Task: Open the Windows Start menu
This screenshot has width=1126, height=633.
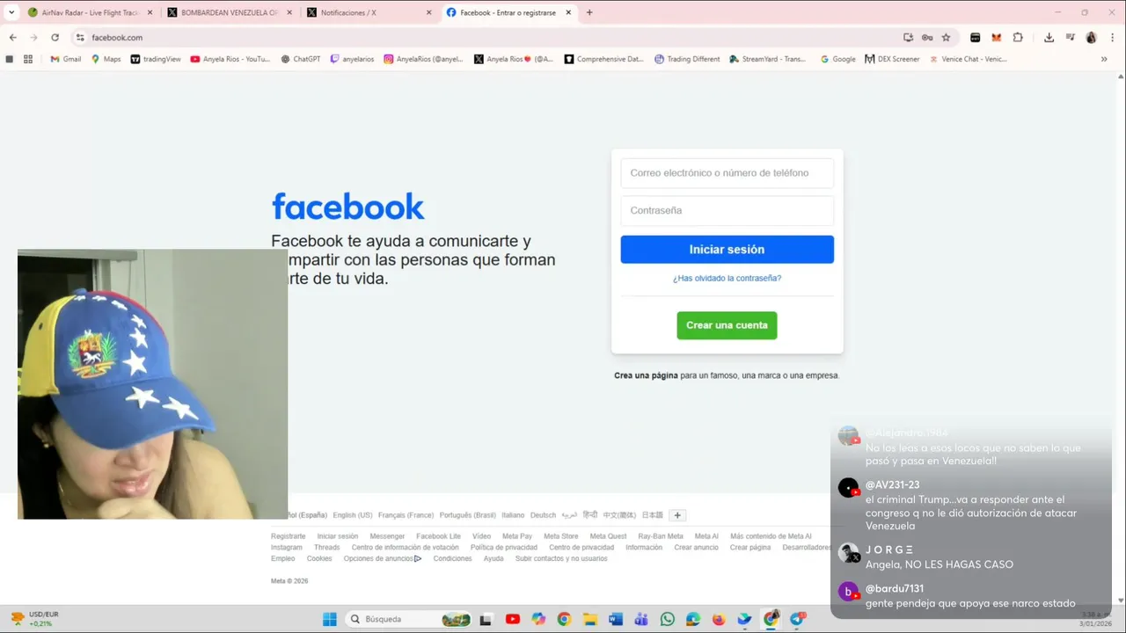Action: pyautogui.click(x=329, y=619)
